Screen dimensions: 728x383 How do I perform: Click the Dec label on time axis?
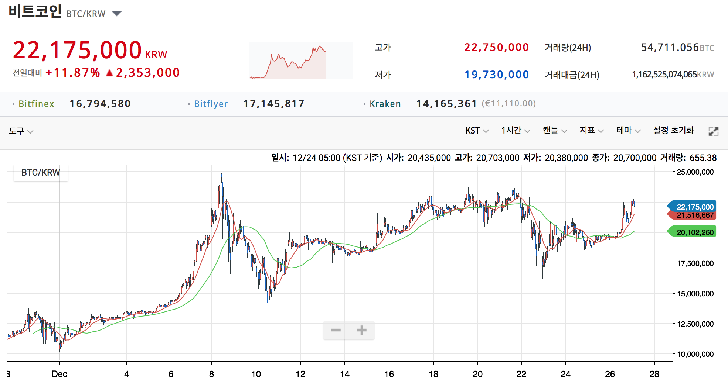pyautogui.click(x=59, y=374)
